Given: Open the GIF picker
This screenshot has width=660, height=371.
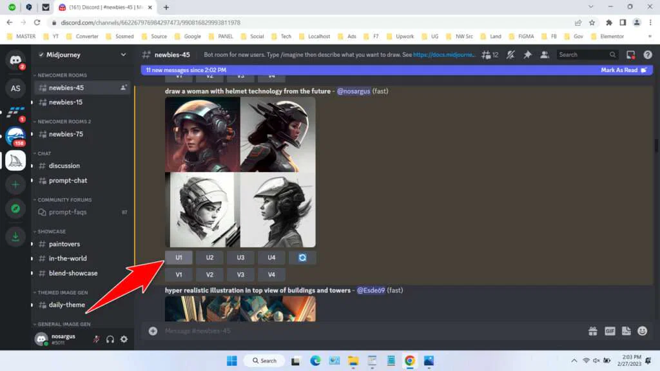Looking at the screenshot, I should [x=609, y=330].
